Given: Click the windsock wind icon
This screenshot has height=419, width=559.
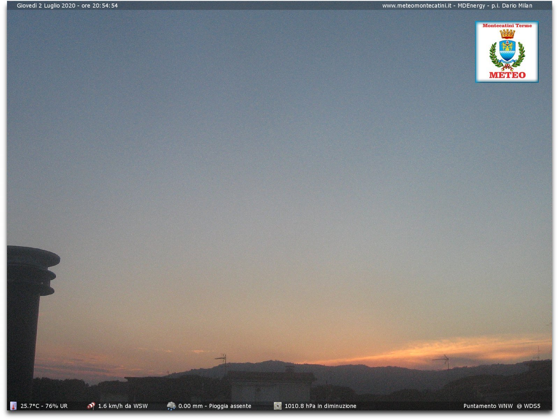Looking at the screenshot, I should click(x=91, y=406).
